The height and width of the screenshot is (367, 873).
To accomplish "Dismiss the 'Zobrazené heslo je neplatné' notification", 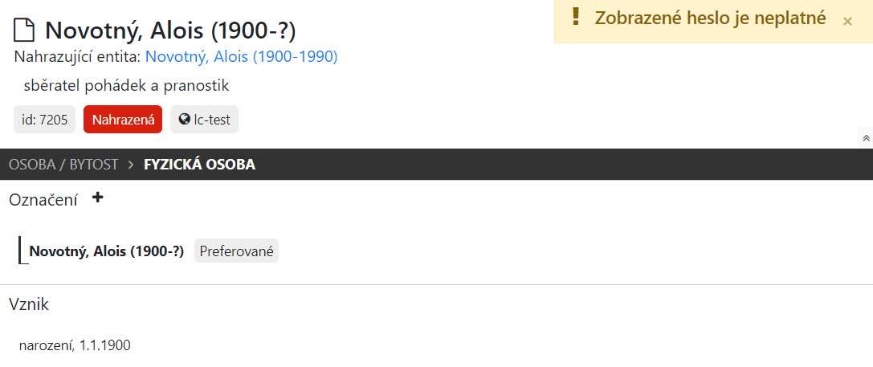I will pos(847,22).
